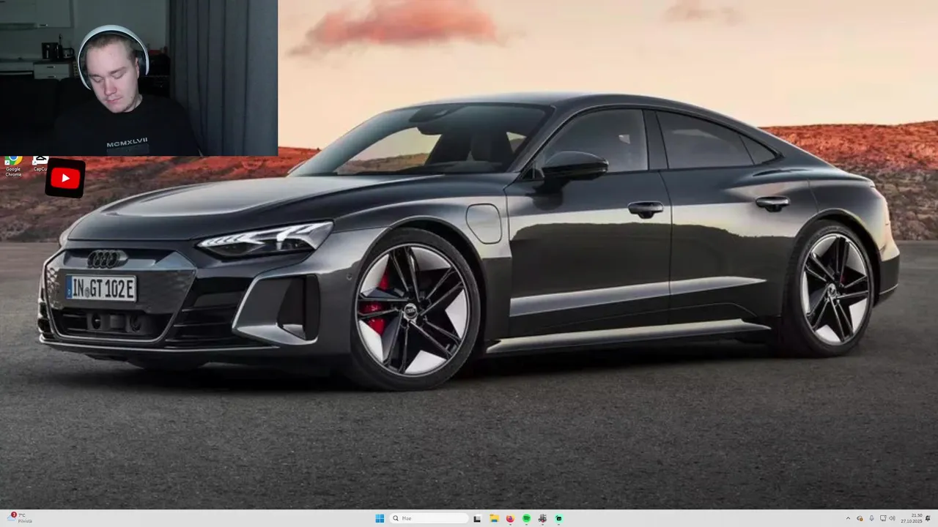Image resolution: width=938 pixels, height=527 pixels.
Task: Click the taskbar search box labeled Hae
Action: click(x=429, y=518)
